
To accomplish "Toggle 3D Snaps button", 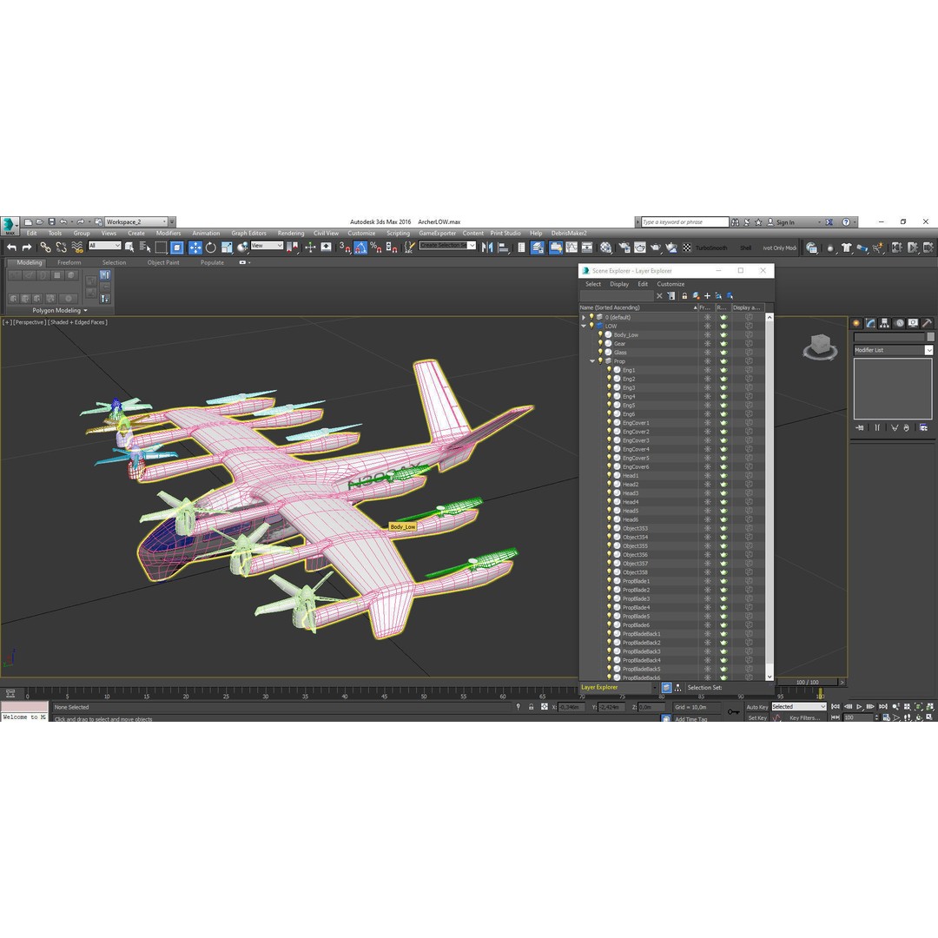I will [345, 247].
